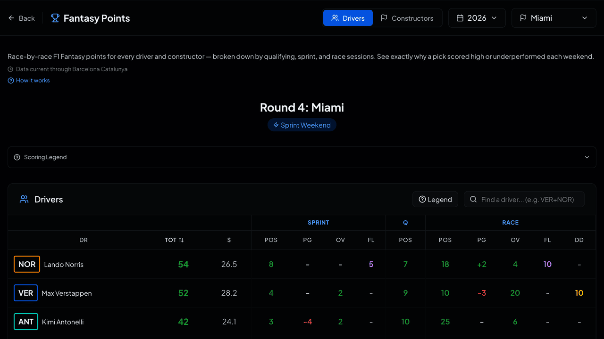Image resolution: width=604 pixels, height=339 pixels.
Task: Click the Scoring Legend help icon
Action: (17, 157)
